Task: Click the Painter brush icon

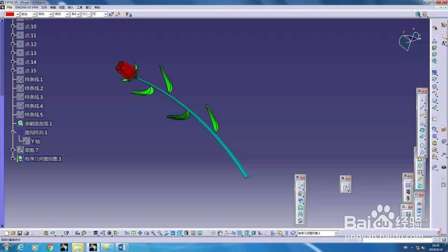Action: click(x=111, y=14)
